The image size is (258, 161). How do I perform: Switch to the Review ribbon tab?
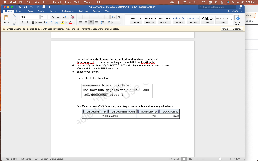pos(96,11)
